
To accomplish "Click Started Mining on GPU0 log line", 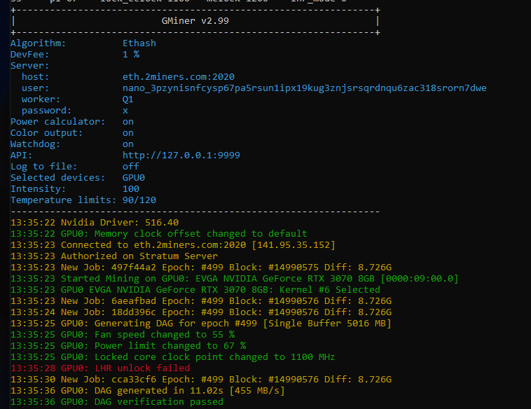I will pyautogui.click(x=235, y=278).
